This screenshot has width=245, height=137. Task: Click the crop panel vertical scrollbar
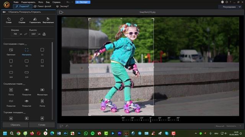coord(52,65)
